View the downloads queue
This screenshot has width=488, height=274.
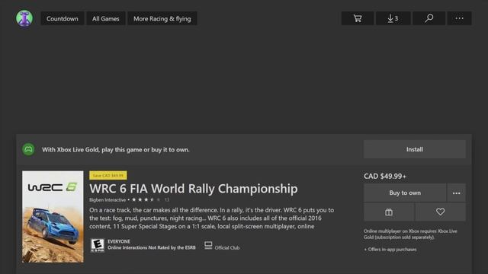[393, 18]
